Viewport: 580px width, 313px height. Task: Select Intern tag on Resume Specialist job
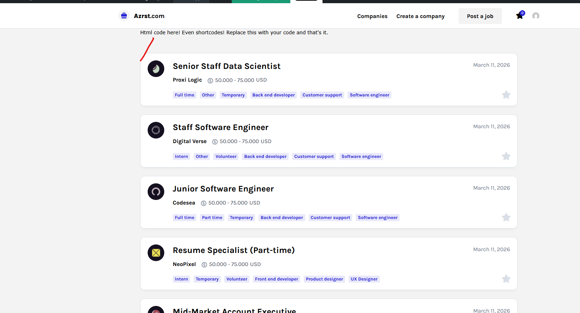click(x=181, y=279)
